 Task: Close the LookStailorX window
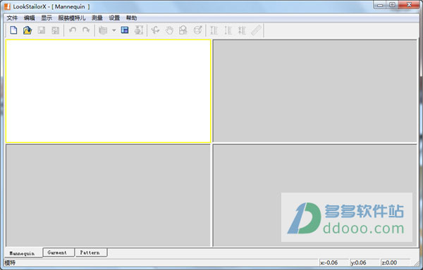point(409,5)
